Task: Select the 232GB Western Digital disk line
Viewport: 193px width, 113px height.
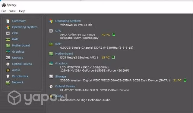Action: 115,81
